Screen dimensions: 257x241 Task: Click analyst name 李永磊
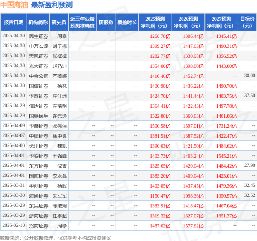coord(60,176)
